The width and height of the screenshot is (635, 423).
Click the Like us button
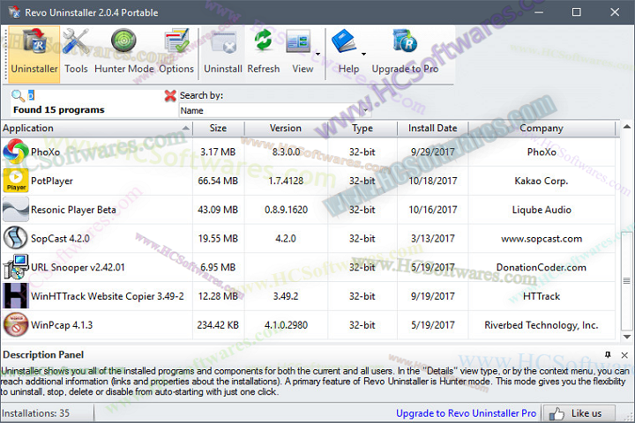tap(579, 413)
